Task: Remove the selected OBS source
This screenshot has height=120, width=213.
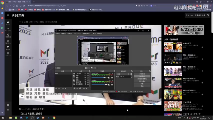Action: pyautogui.click(x=77, y=89)
